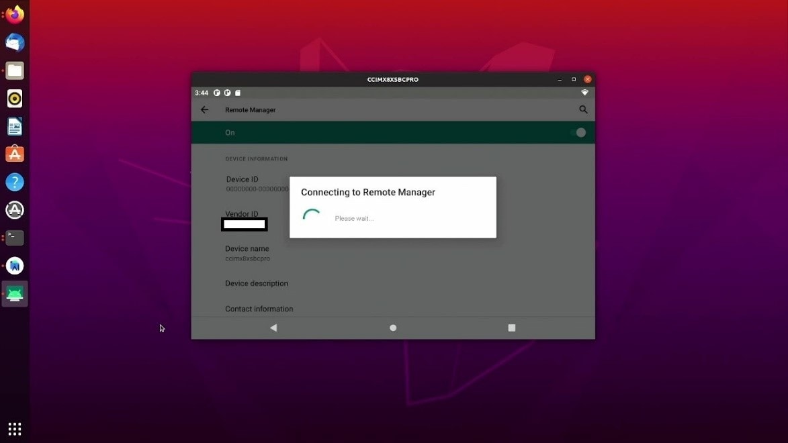Open Contact information setting

pos(259,309)
